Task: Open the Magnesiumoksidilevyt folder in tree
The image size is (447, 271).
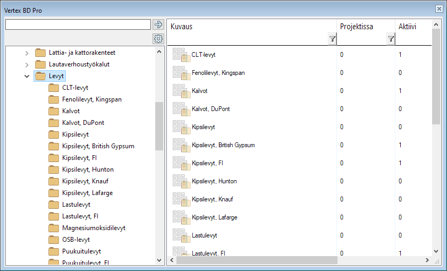Action: (x=94, y=228)
